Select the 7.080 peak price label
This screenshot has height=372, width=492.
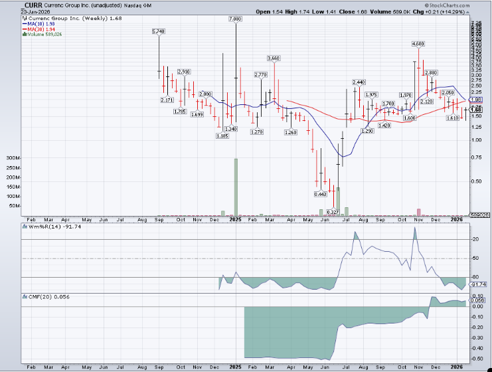235,20
